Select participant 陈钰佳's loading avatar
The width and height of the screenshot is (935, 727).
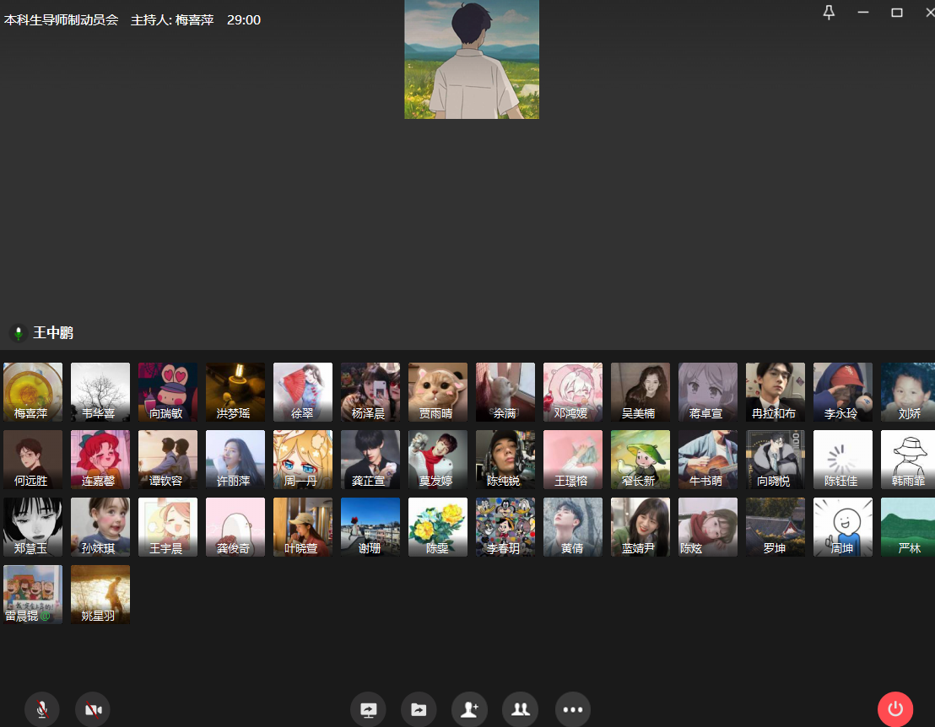coord(842,459)
